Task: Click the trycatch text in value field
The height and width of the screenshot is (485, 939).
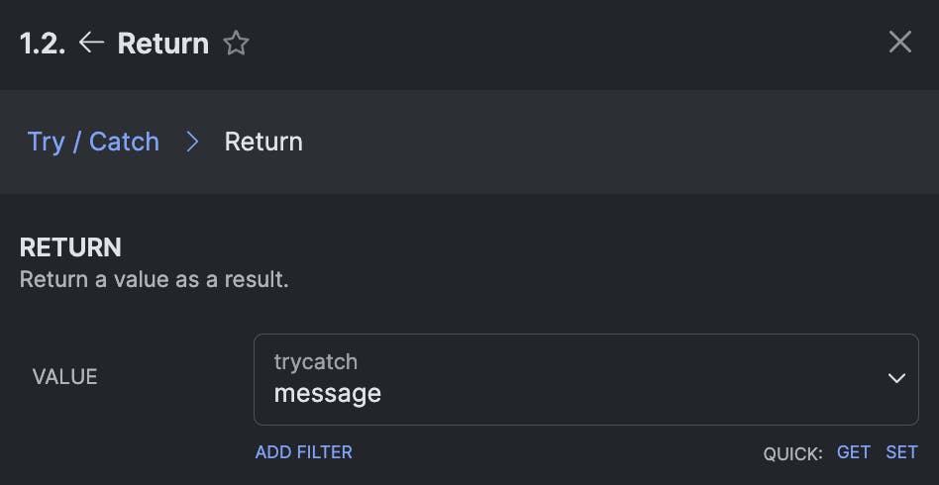Action: 315,362
